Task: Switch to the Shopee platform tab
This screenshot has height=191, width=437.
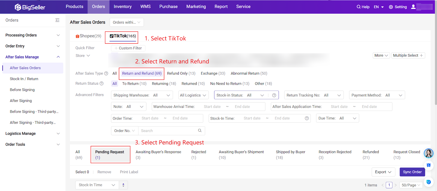Action: (x=88, y=36)
